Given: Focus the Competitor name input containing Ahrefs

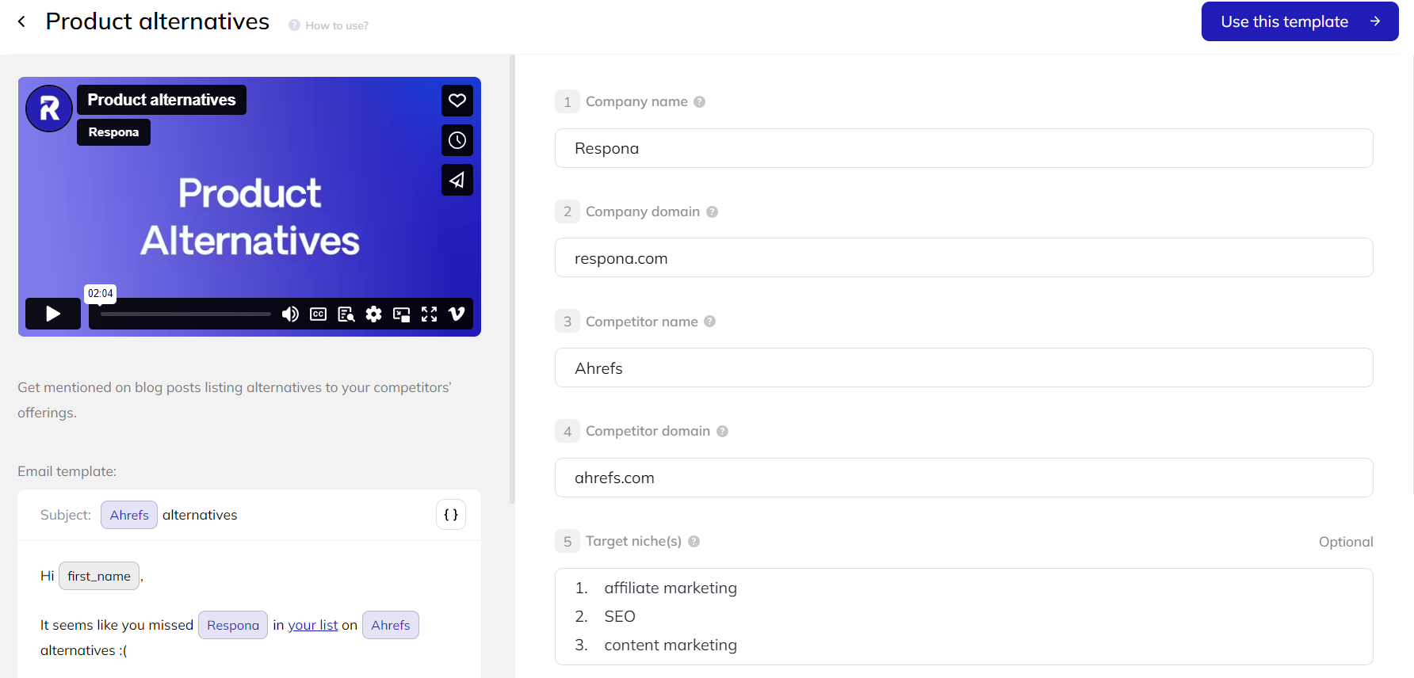Looking at the screenshot, I should (964, 368).
